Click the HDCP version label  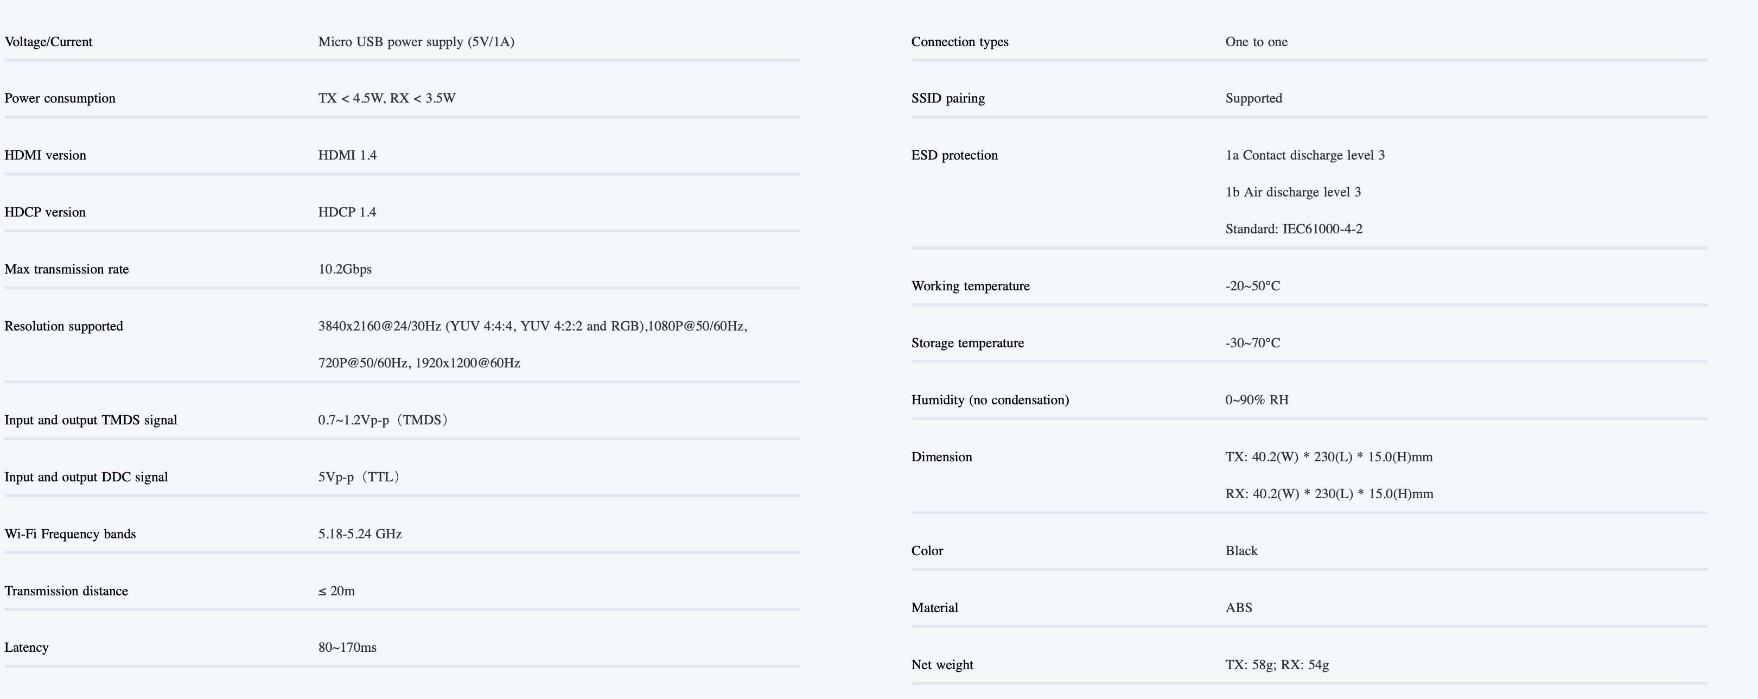pos(45,212)
